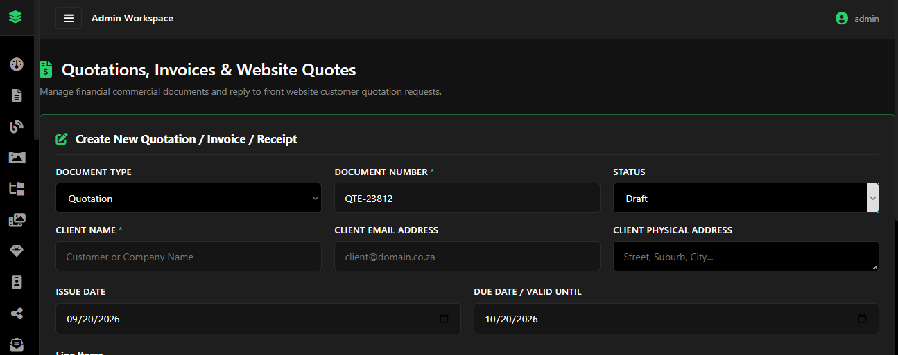898x355 pixels.
Task: Open the Due Date calendar picker icon
Action: [863, 319]
